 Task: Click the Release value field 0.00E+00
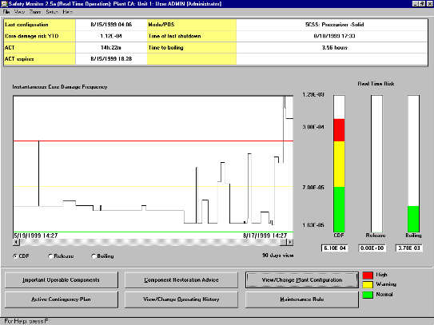click(372, 248)
